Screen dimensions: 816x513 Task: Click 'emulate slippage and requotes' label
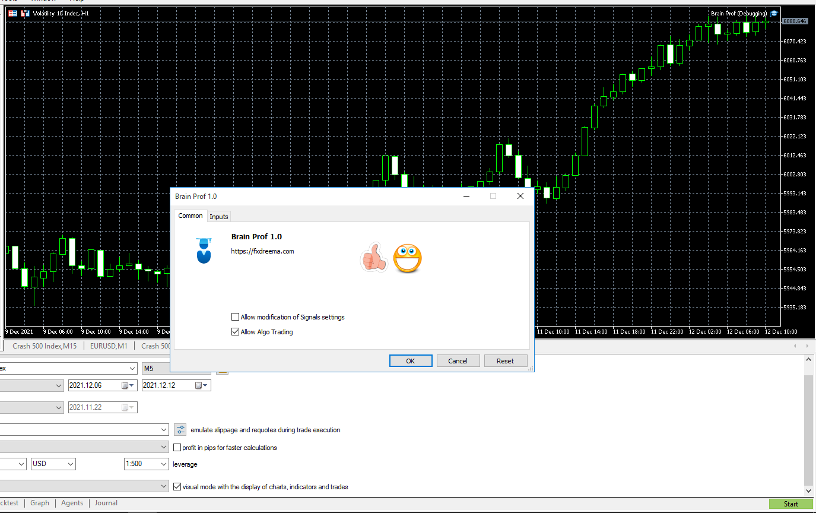coord(265,430)
